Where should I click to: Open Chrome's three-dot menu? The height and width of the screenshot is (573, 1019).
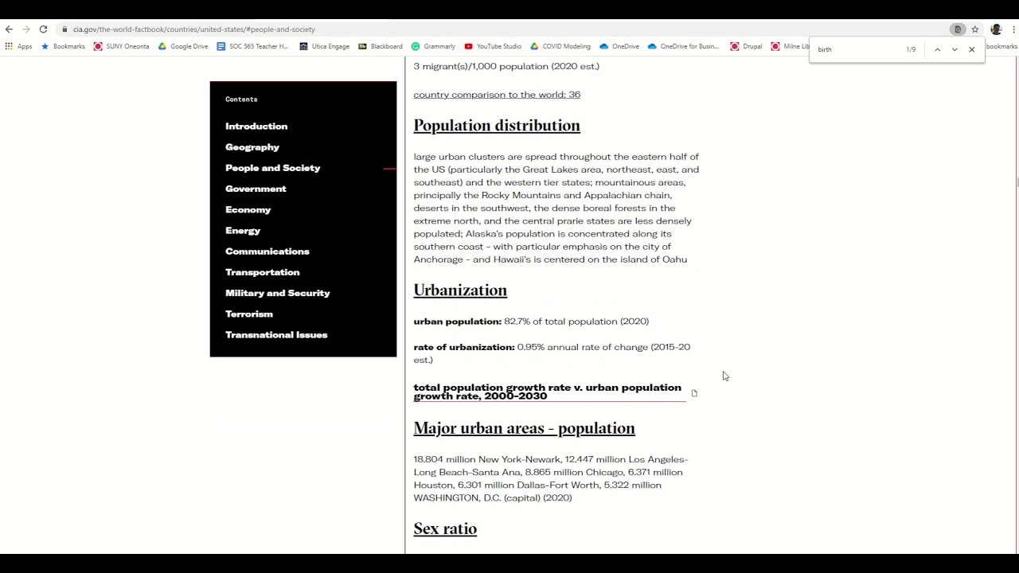(x=1013, y=29)
